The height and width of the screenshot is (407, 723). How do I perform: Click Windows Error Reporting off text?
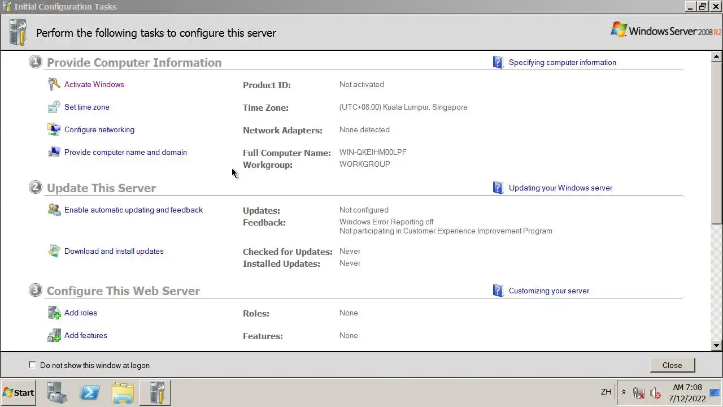coord(386,222)
